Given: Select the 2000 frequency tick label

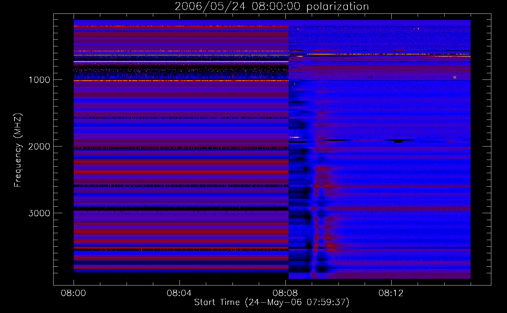Looking at the screenshot, I should [39, 146].
